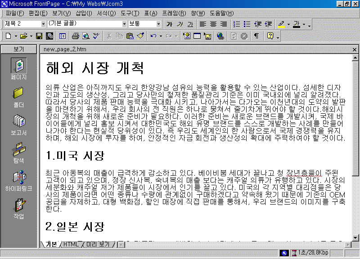Open the font size dropdown showing 보통
The width and height of the screenshot is (360, 259).
coord(158,24)
